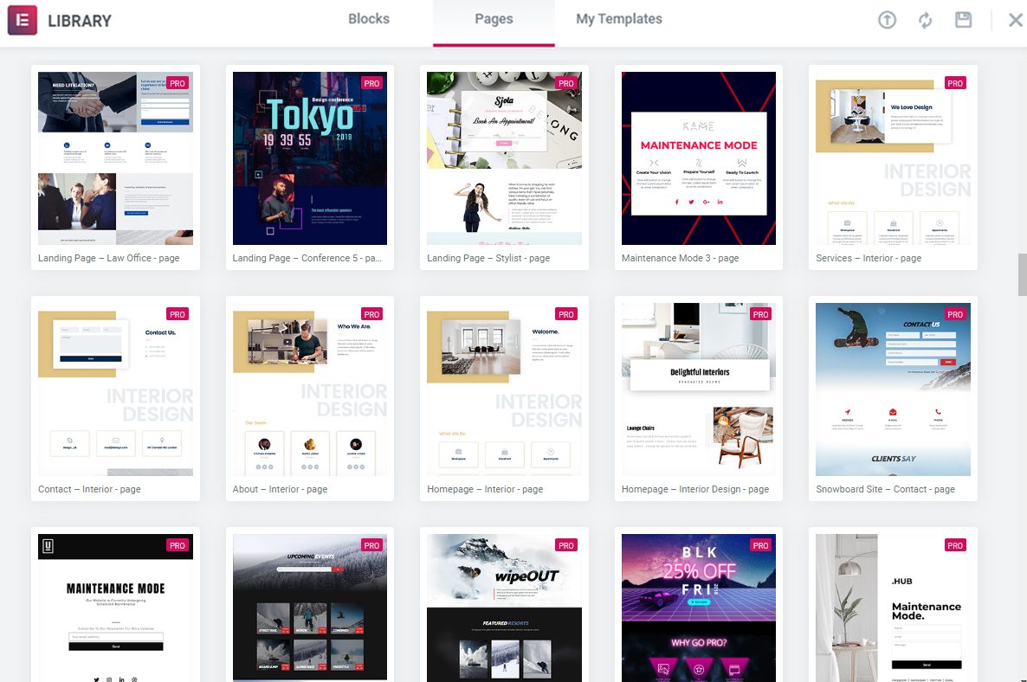Viewport: 1027px width, 682px height.
Task: Click the PRO badge on Delightful Interiors template
Action: click(761, 314)
